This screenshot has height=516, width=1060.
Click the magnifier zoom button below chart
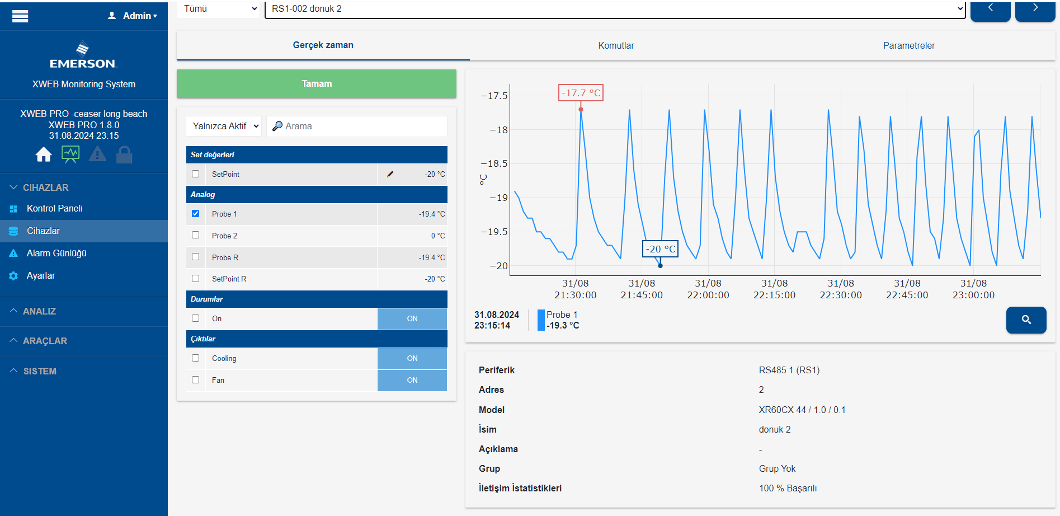point(1026,320)
